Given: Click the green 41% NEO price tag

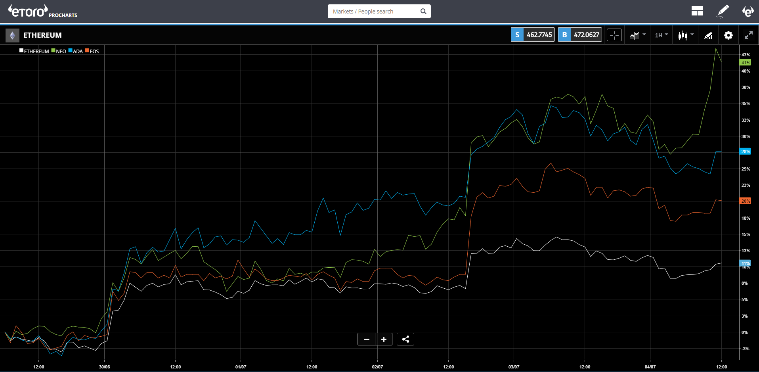Looking at the screenshot, I should tap(745, 63).
